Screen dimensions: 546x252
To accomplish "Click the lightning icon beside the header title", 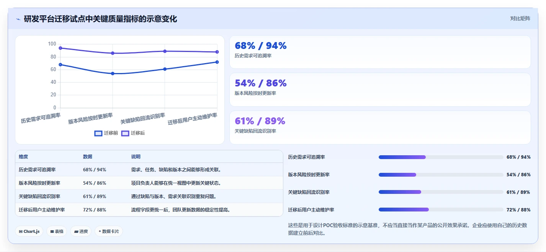I will (18, 19).
